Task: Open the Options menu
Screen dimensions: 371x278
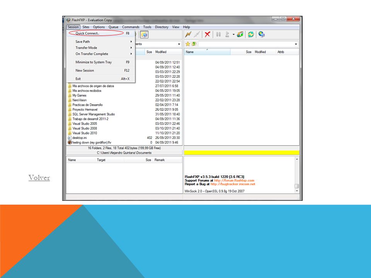Action: pos(99,27)
